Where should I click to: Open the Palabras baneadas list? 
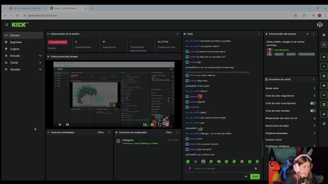[x=291, y=133]
